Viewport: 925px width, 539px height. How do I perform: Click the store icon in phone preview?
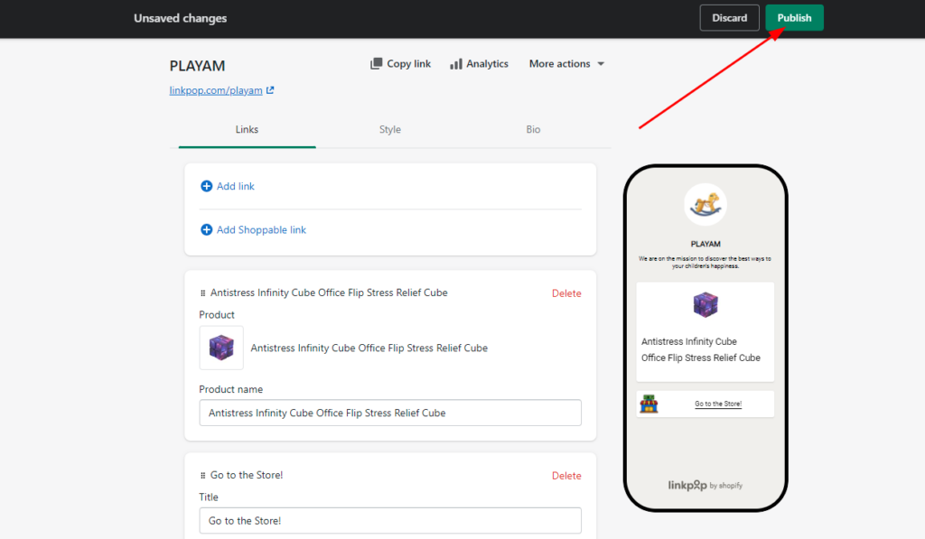pyautogui.click(x=649, y=404)
